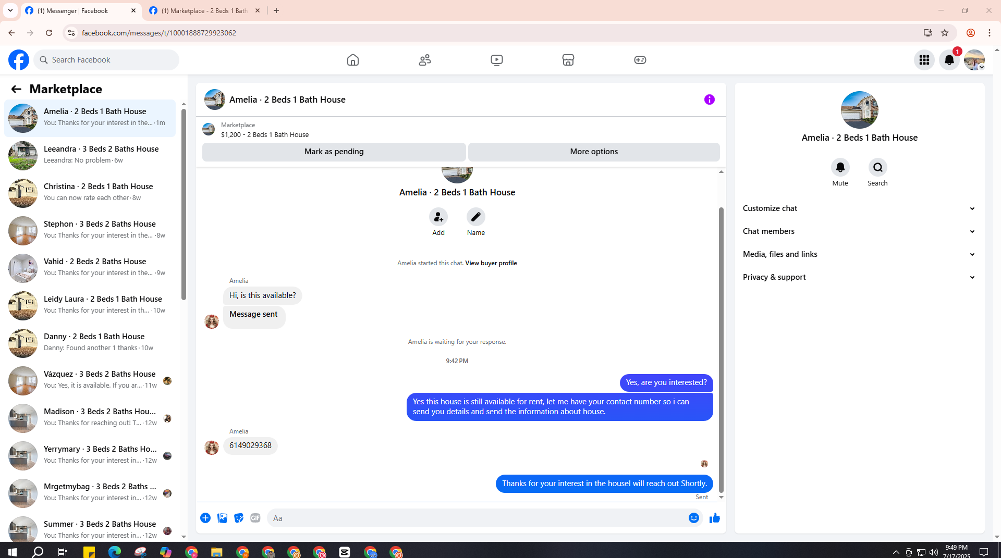
Task: Choose a sticker
Action: click(239, 518)
